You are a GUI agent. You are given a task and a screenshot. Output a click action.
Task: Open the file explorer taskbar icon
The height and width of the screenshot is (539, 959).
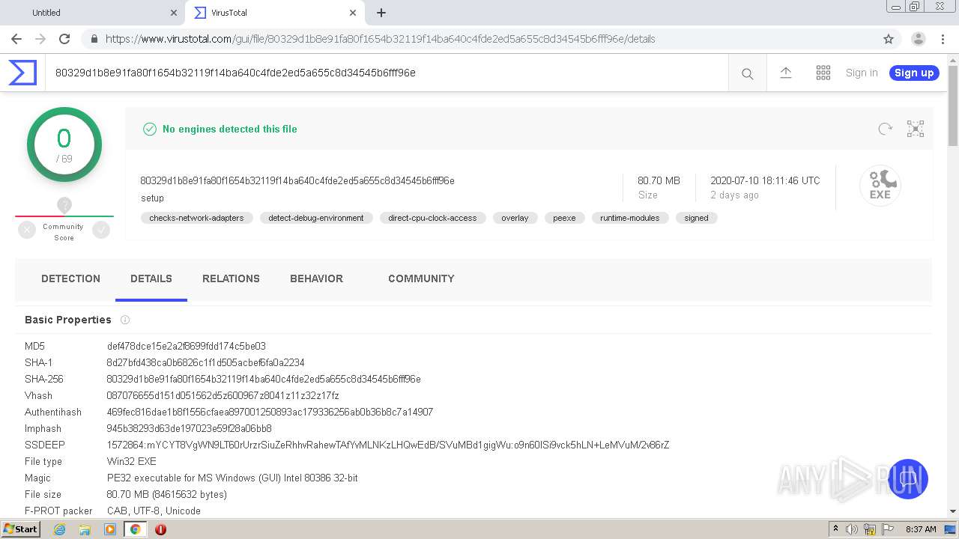click(85, 529)
